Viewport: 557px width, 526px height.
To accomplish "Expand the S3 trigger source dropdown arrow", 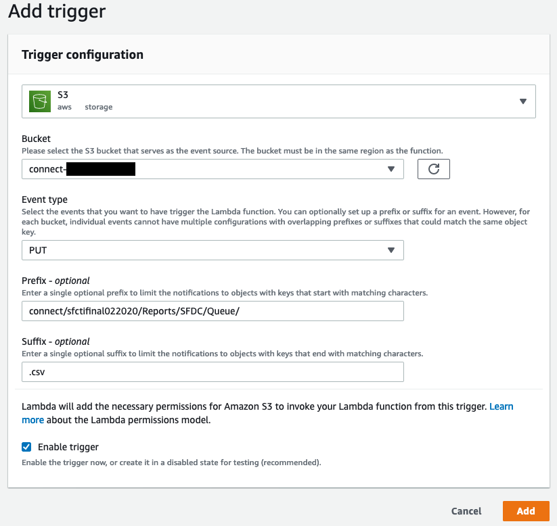I will tap(523, 101).
